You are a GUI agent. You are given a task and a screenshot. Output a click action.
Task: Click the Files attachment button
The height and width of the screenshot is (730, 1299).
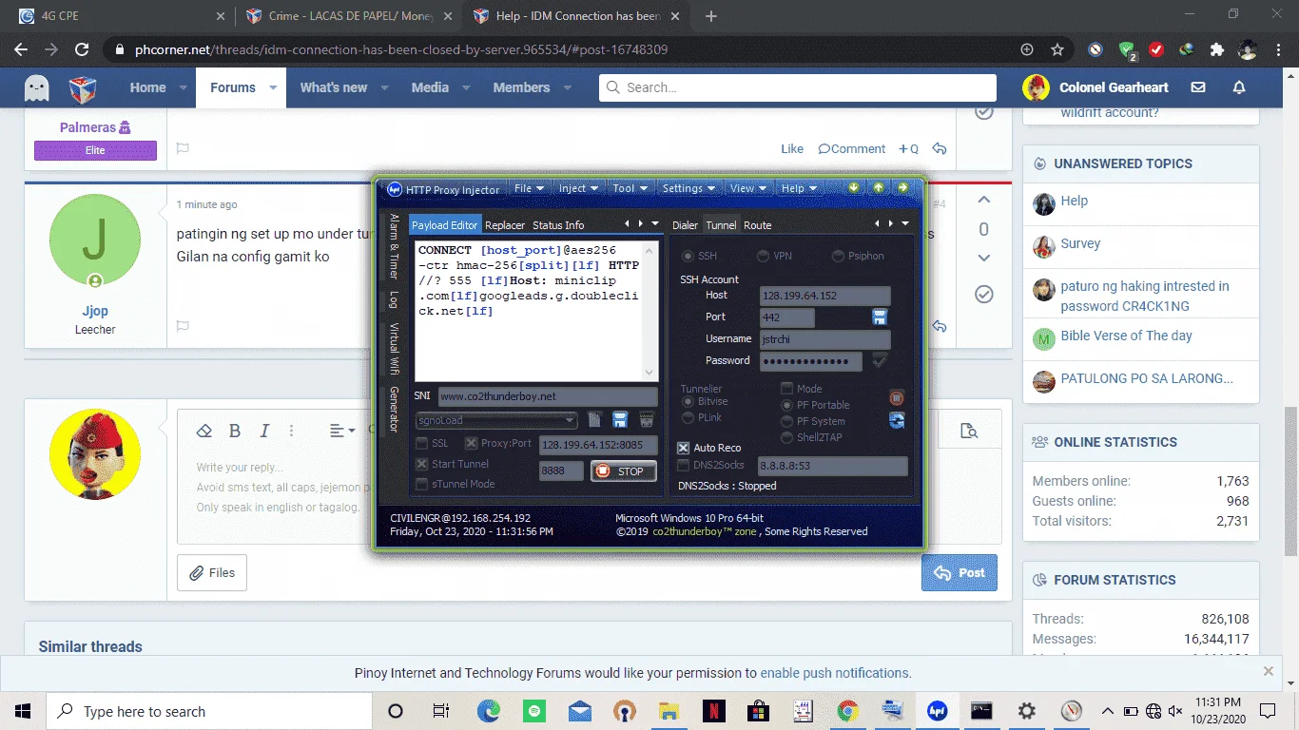click(212, 572)
